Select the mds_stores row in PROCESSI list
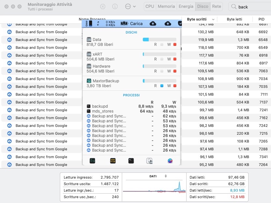The width and height of the screenshot is (271, 203). click(x=131, y=111)
